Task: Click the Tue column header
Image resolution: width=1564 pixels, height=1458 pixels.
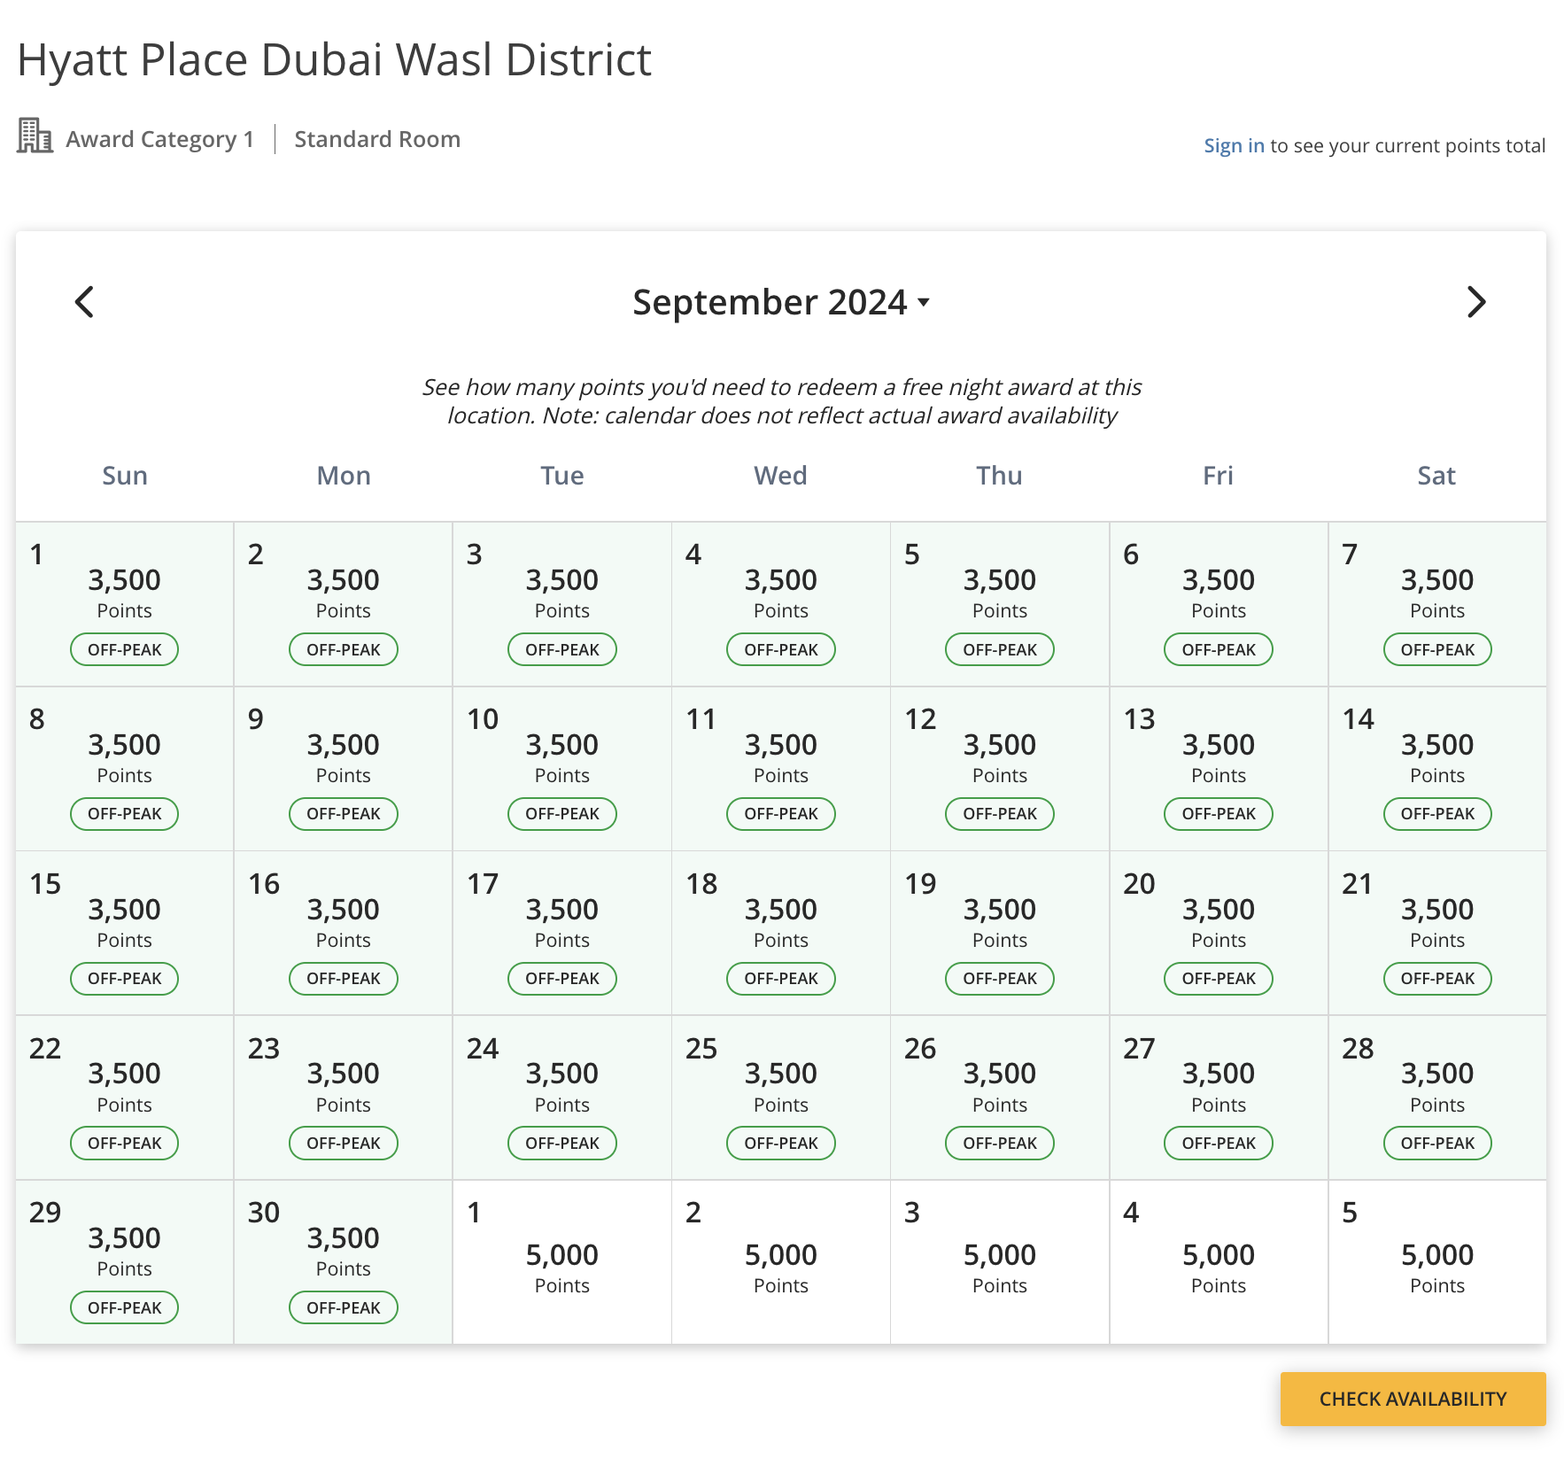Action: click(562, 476)
